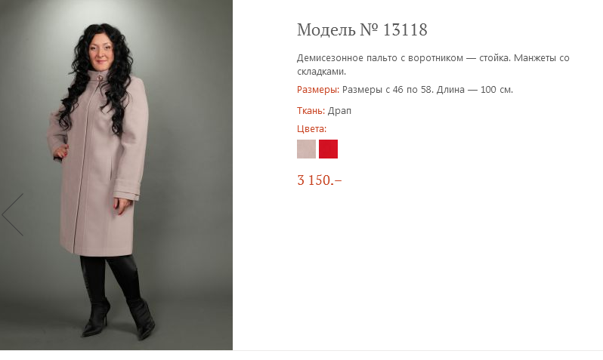Click the price 3 150.–
The image size is (603, 360).
pos(319,180)
